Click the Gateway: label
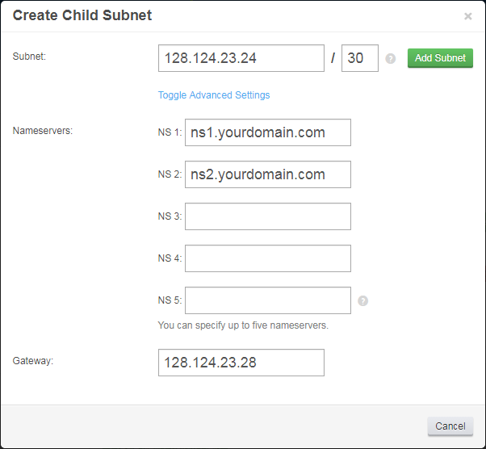Image resolution: width=486 pixels, height=449 pixels. point(33,361)
